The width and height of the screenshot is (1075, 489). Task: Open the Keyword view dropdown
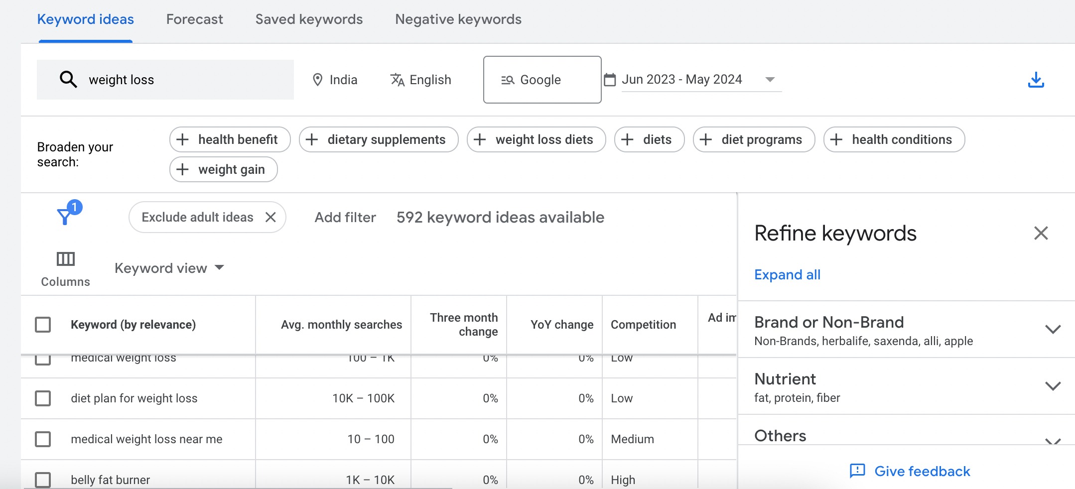(169, 268)
